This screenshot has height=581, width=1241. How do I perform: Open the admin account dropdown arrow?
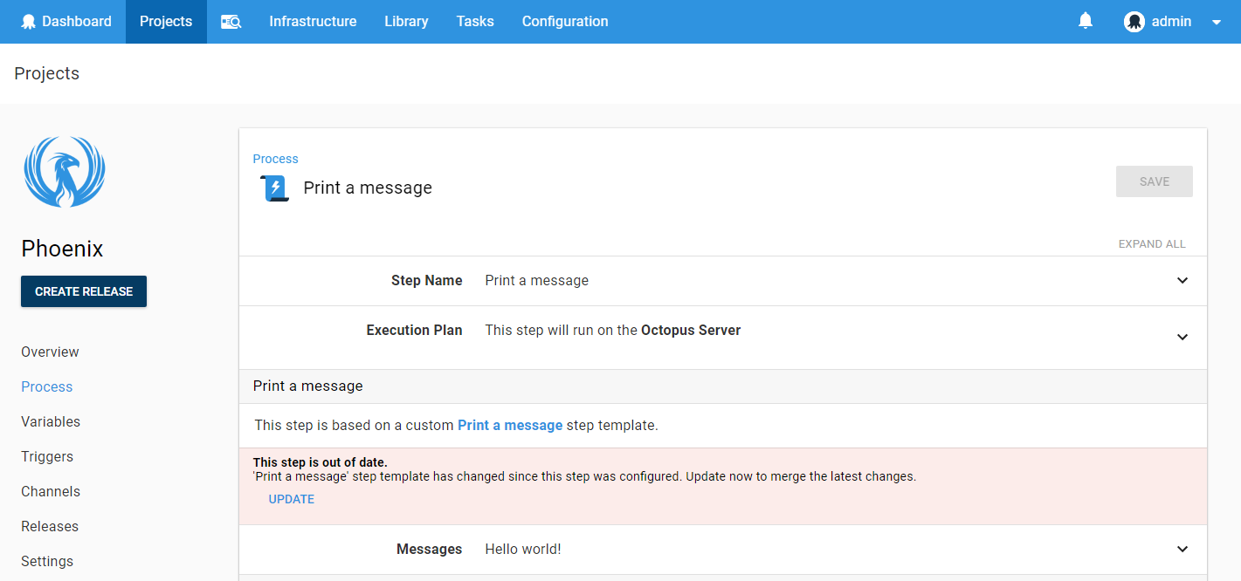click(1216, 21)
